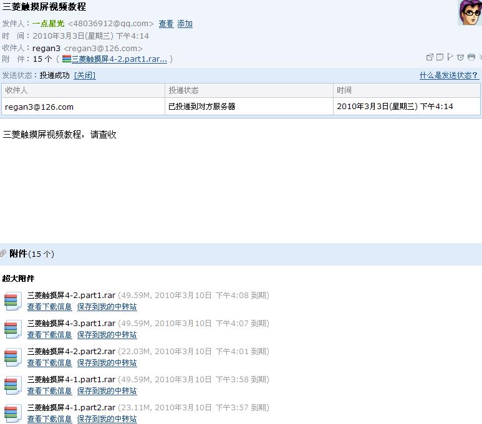This screenshot has width=482, height=424.
Task: View download info for 三菱触摸屏4-1.part1.rar
Action: tap(49, 391)
